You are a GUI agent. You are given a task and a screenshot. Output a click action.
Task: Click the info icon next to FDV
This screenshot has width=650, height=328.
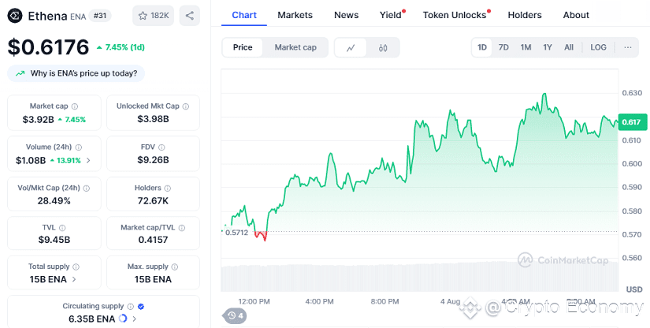tap(162, 147)
